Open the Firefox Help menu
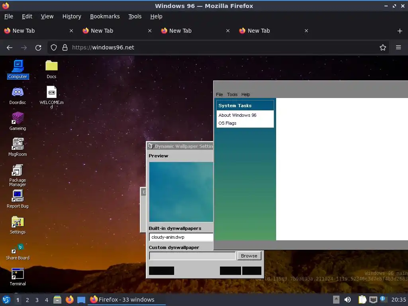 tap(156, 16)
